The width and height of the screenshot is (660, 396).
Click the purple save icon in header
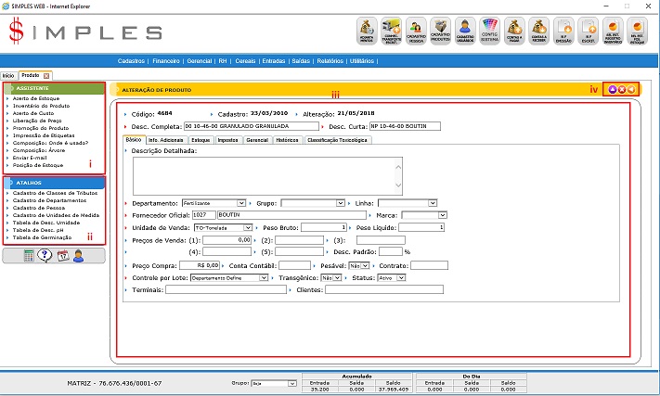(x=612, y=89)
